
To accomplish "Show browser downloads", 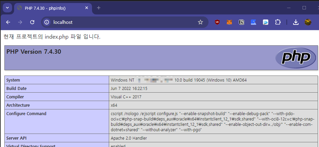I will tap(295, 22).
